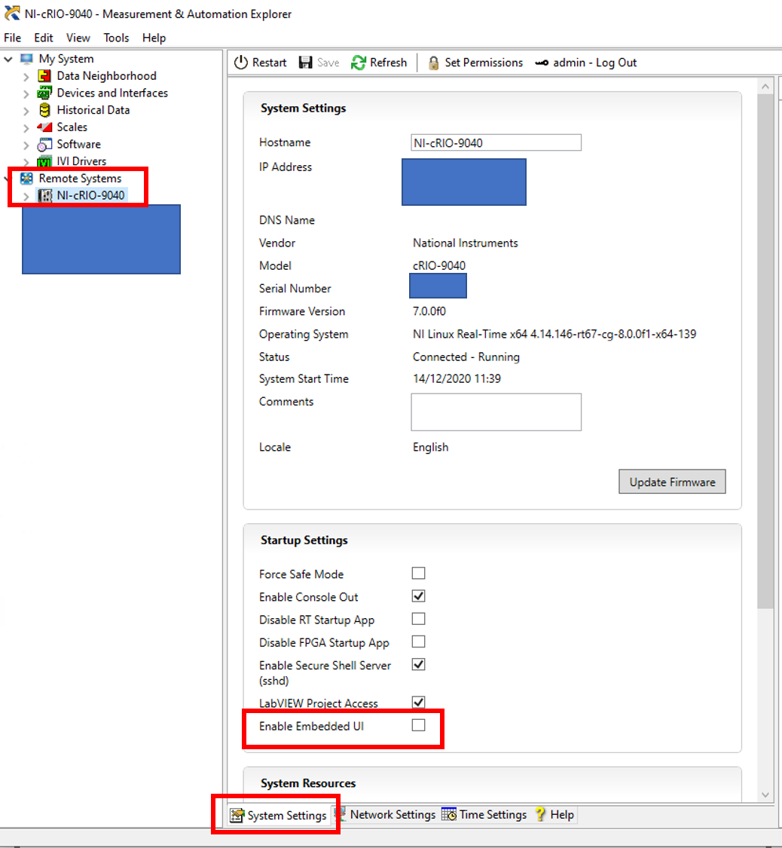The width and height of the screenshot is (782, 848).
Task: Click the Time Settings calendar icon
Action: [x=449, y=815]
